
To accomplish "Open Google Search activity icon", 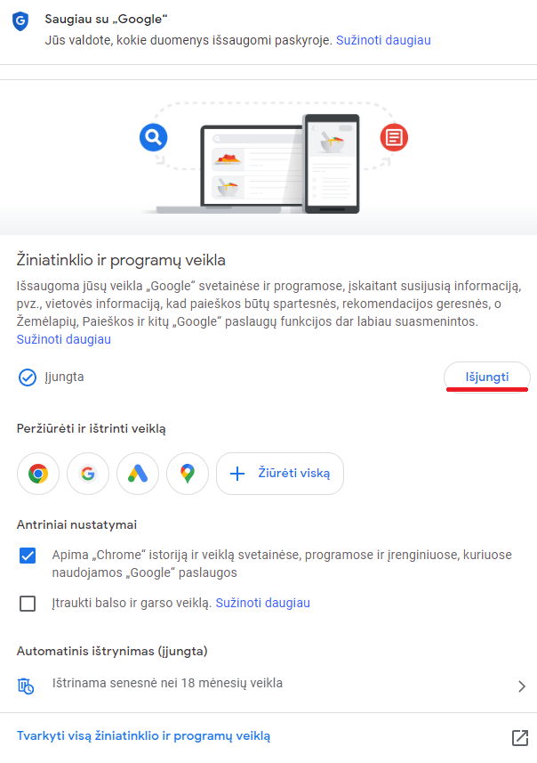I will 88,474.
